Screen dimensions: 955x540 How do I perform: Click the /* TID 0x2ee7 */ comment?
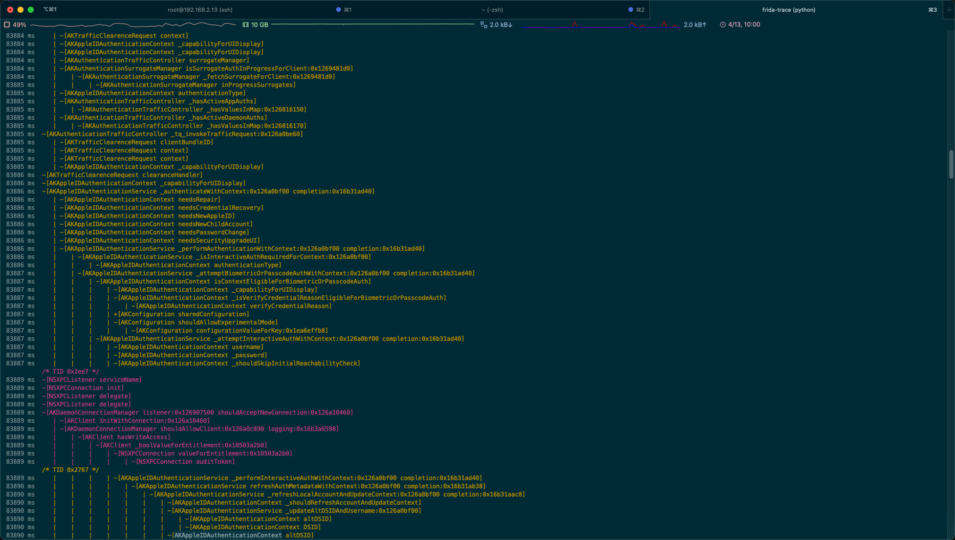tap(71, 372)
